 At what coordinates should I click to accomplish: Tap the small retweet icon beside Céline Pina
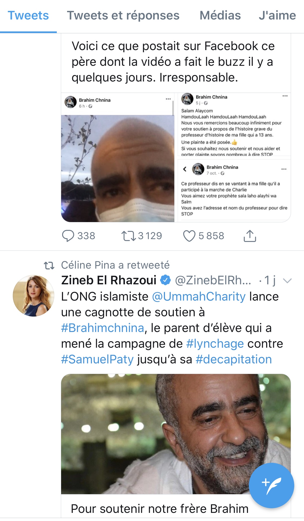[x=49, y=265]
